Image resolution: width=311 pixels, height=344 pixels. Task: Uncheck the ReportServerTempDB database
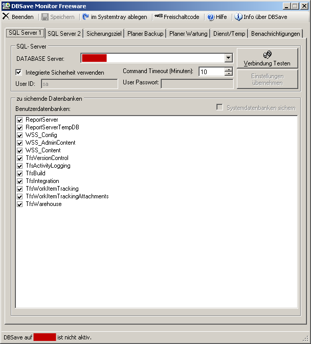[x=20, y=127]
